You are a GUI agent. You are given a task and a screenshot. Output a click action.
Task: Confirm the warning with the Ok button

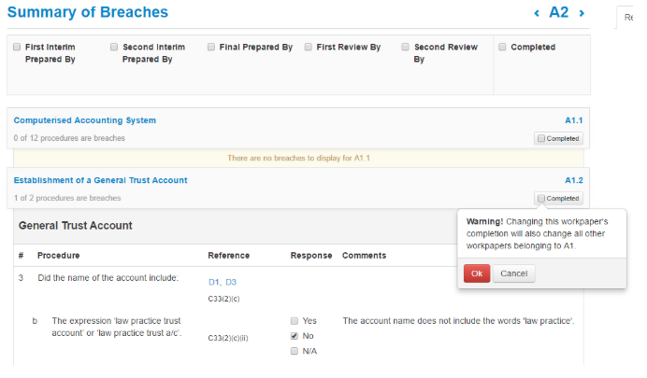point(476,273)
